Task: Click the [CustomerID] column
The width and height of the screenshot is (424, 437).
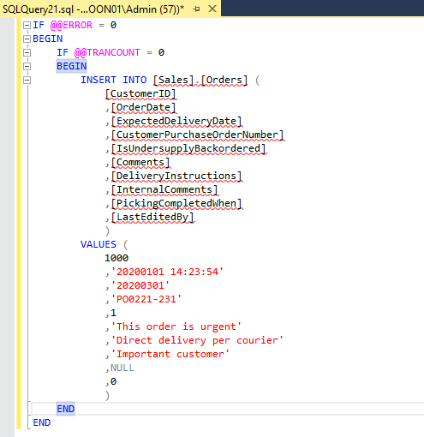Action: (140, 93)
